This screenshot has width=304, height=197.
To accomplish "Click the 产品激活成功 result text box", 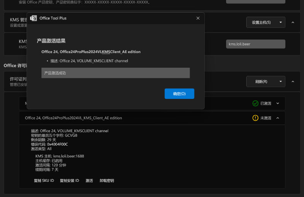I will click(x=116, y=73).
